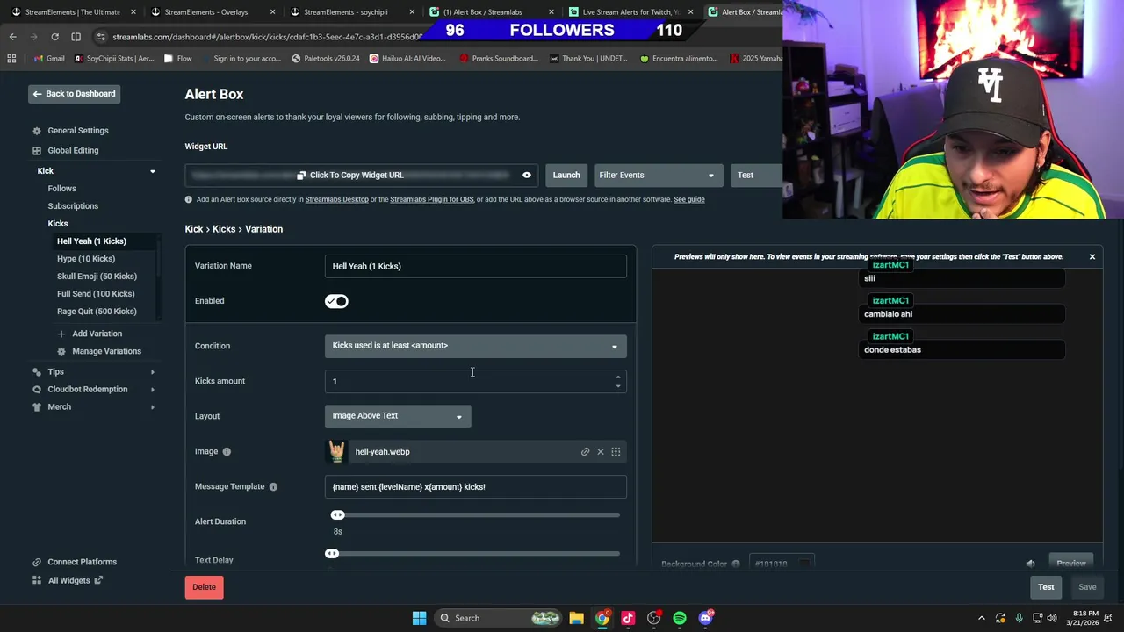
Task: Open Paletools v26.0.24 bookmark
Action: [325, 59]
